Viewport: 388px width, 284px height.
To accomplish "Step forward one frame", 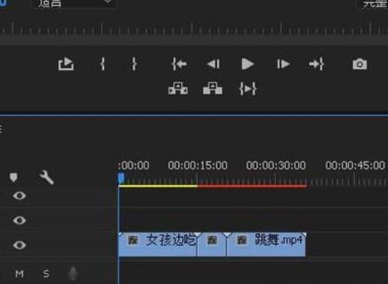I will tap(283, 64).
